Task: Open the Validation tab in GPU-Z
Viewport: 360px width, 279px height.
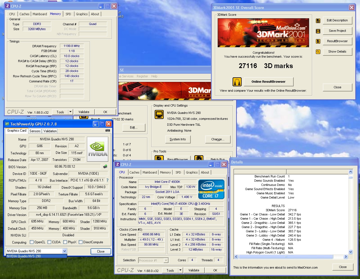Action: [50, 131]
